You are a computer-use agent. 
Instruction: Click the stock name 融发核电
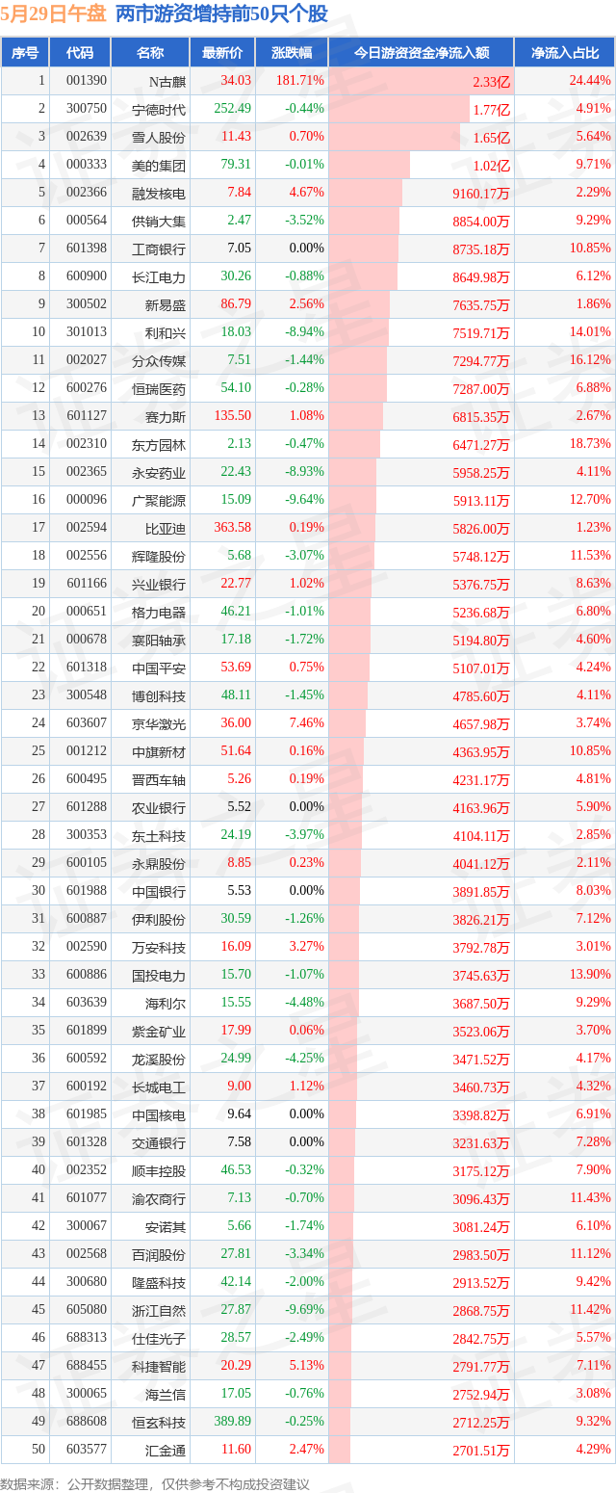tap(159, 194)
